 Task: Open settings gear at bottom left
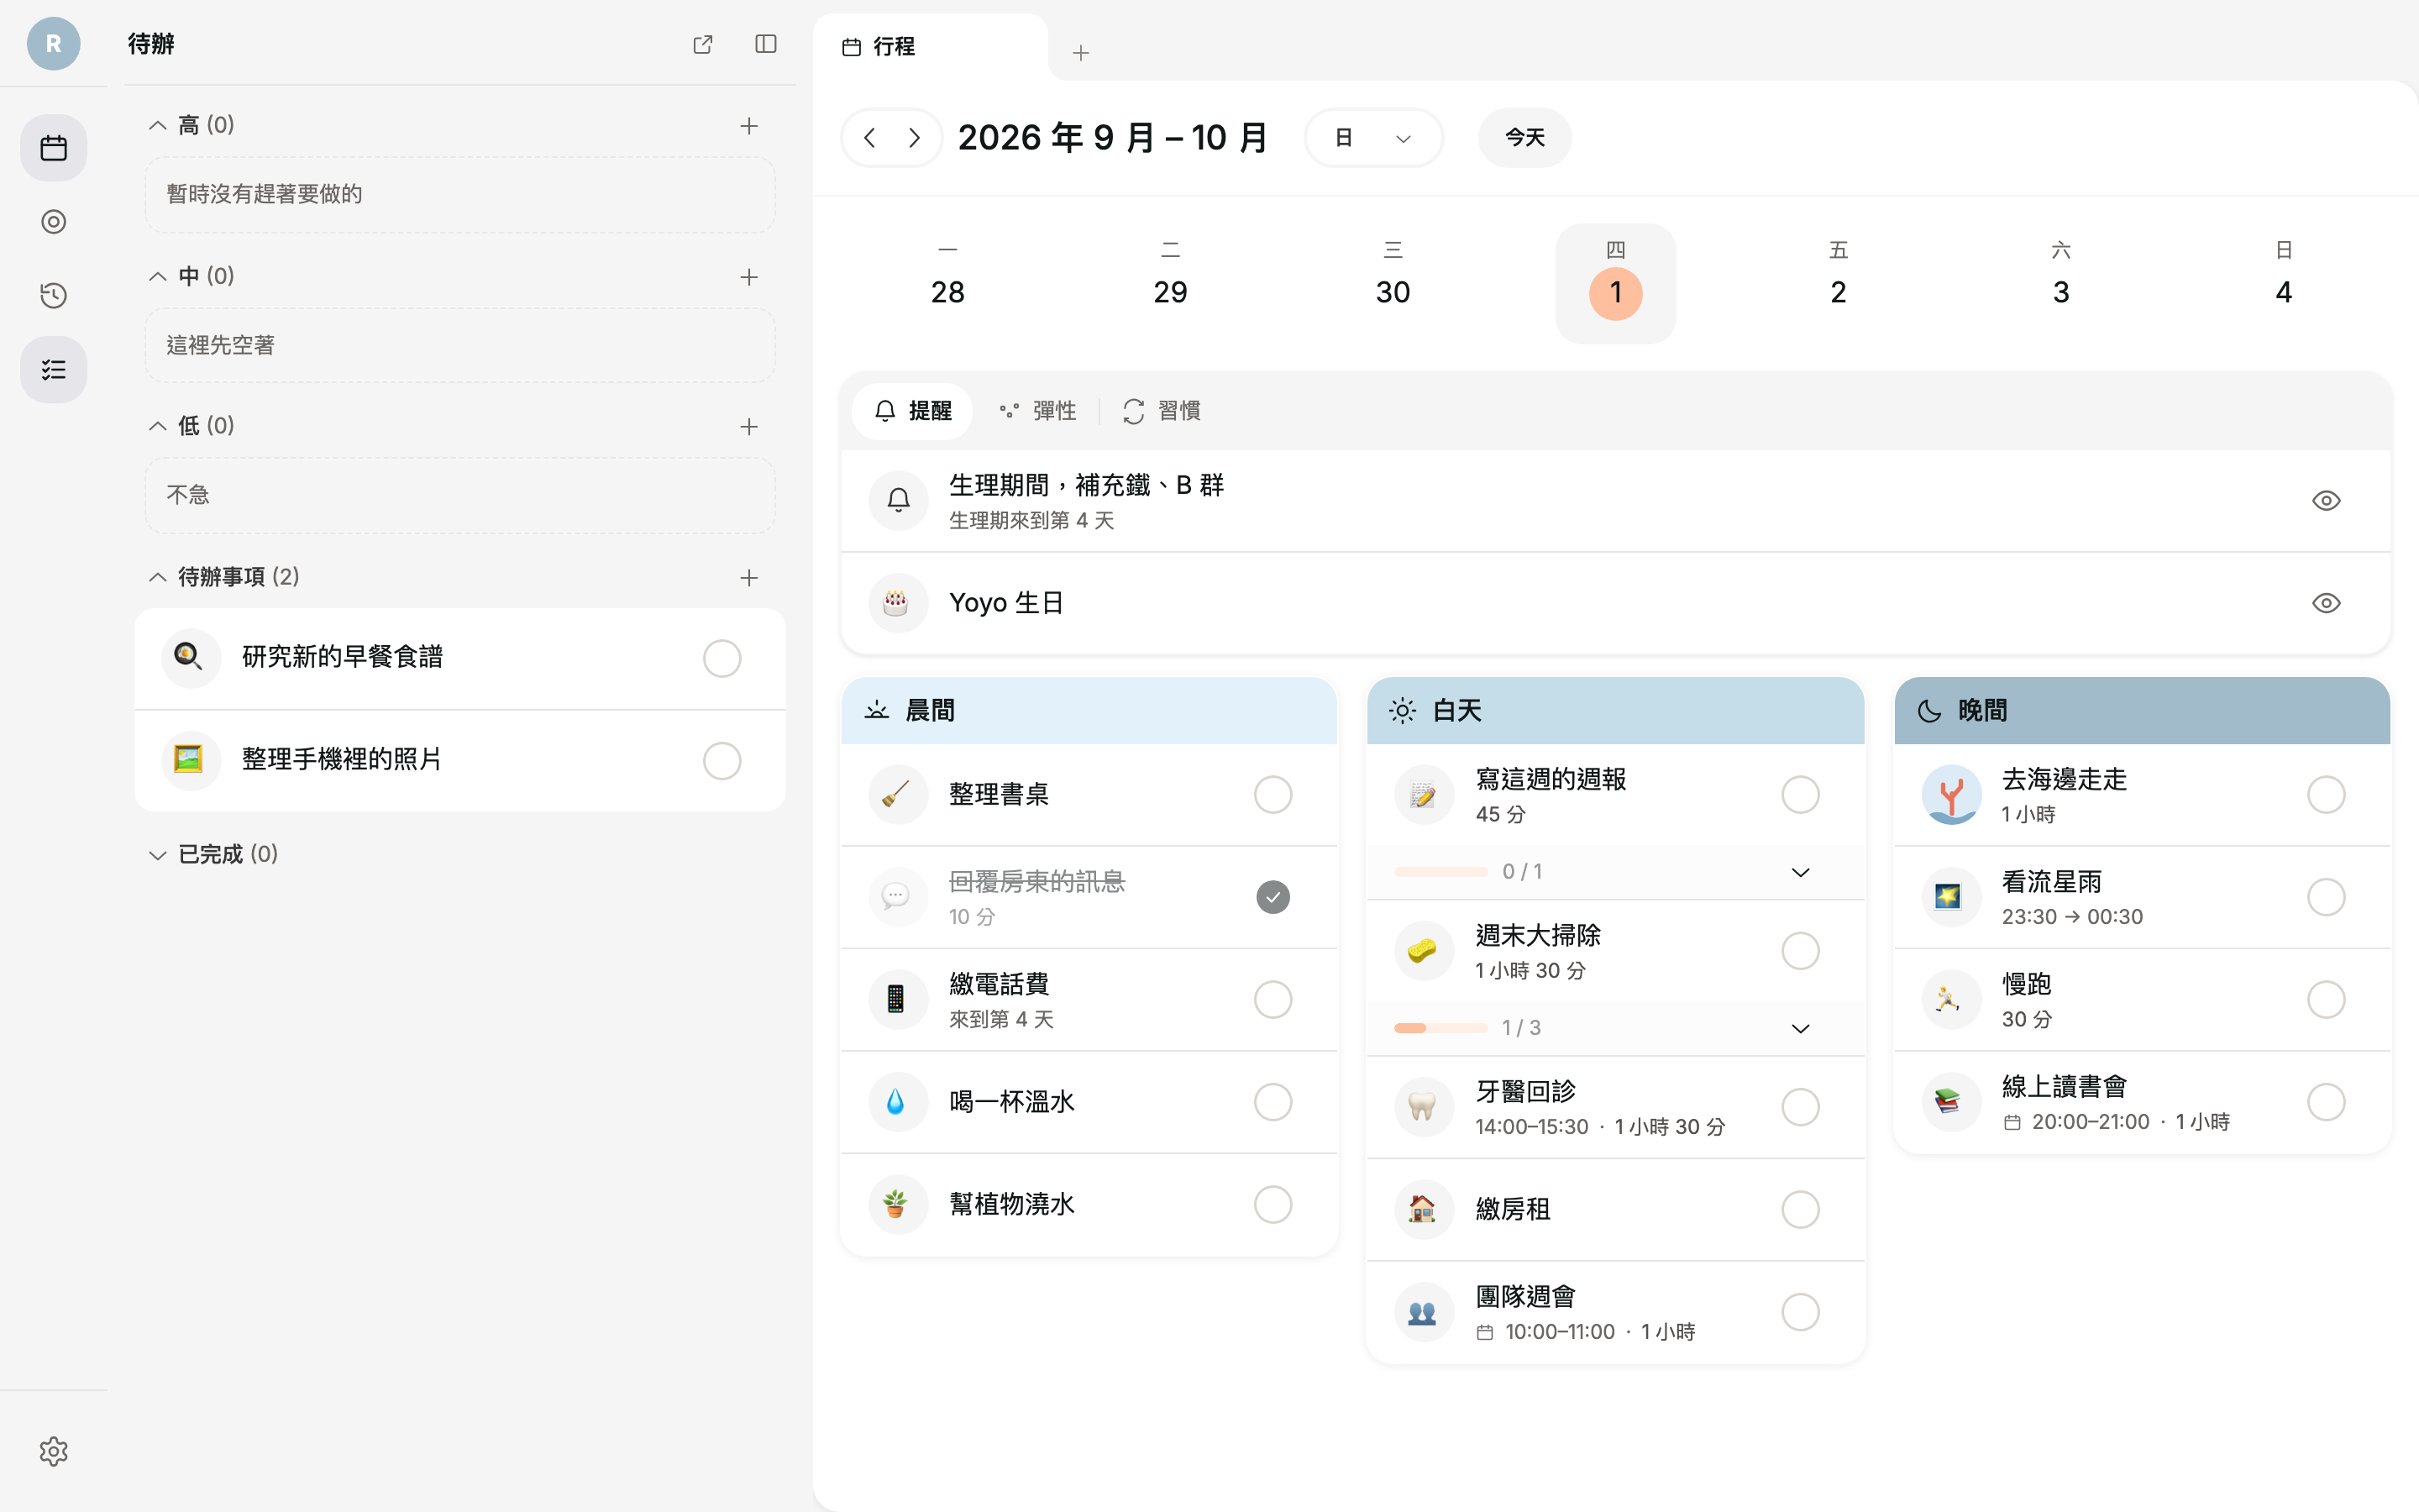coord(53,1451)
